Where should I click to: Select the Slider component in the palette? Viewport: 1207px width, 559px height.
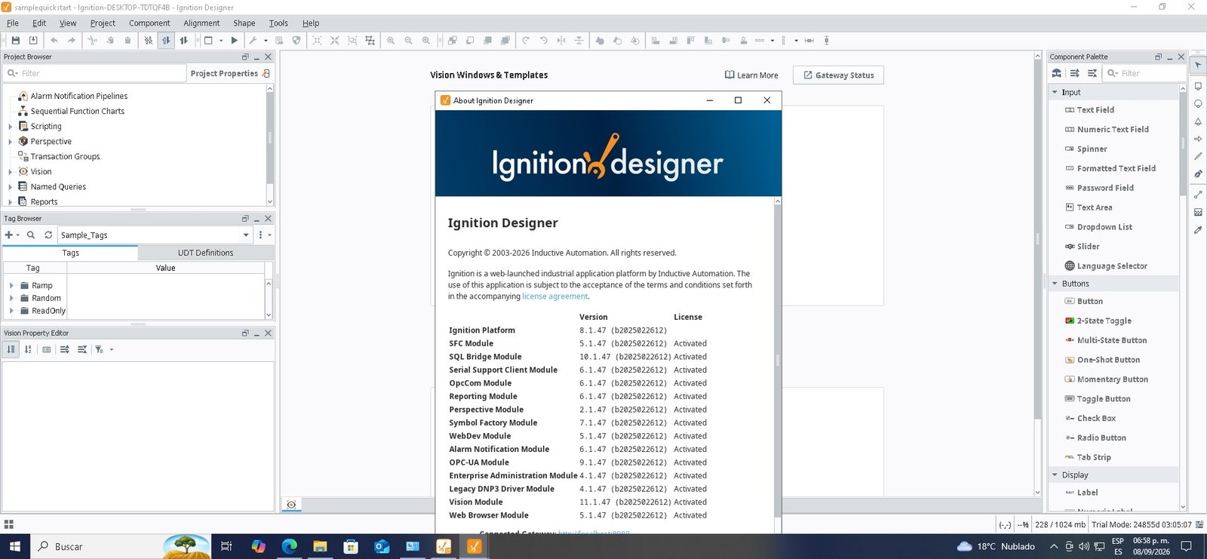[1082, 247]
